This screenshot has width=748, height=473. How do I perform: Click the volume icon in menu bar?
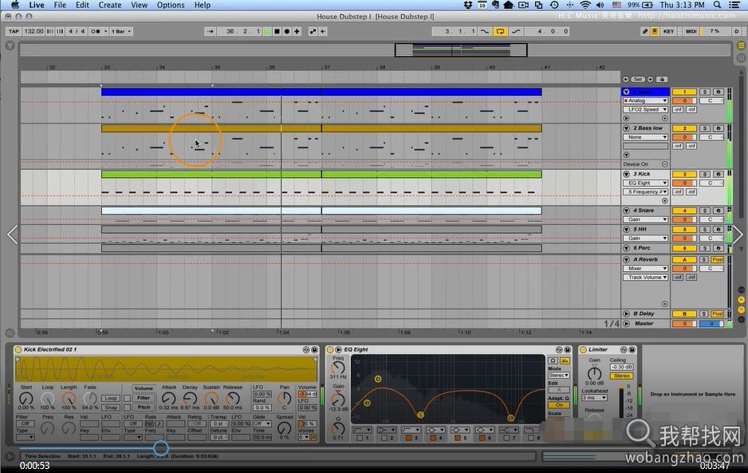click(x=600, y=5)
